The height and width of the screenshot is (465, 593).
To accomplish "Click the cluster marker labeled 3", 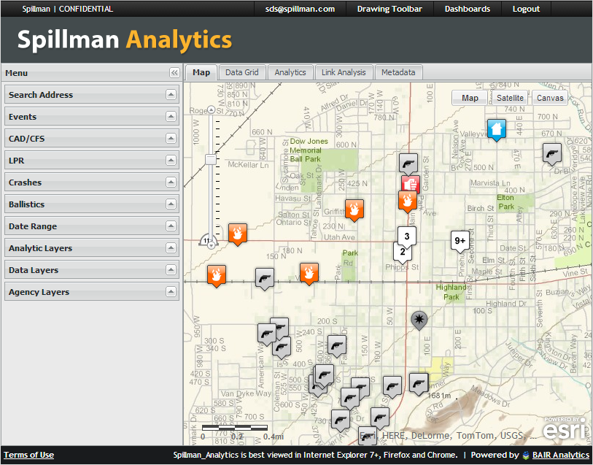I will (x=407, y=236).
